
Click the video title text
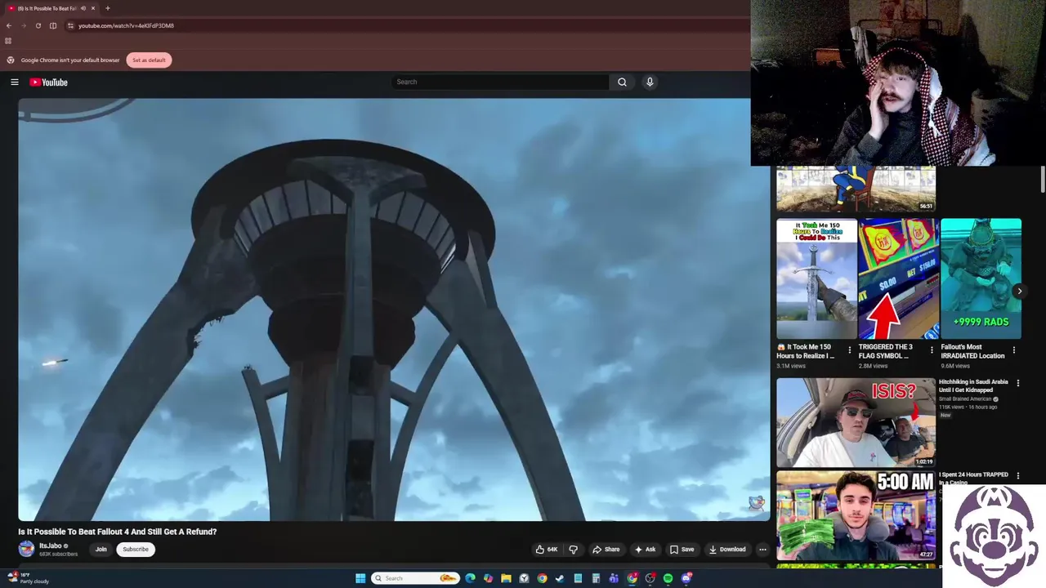(x=118, y=532)
